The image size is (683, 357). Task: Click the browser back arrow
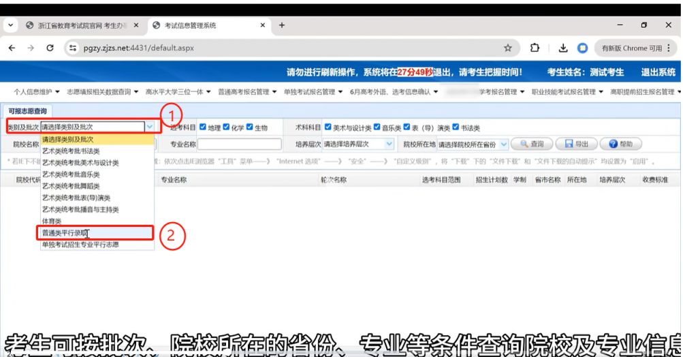click(13, 48)
